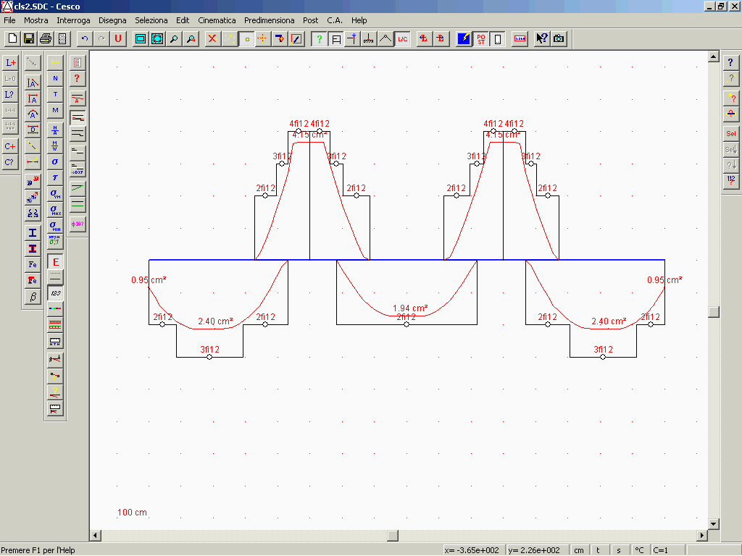Click the horizontal scrollbar thumb
Image resolution: width=742 pixels, height=556 pixels.
393,536
